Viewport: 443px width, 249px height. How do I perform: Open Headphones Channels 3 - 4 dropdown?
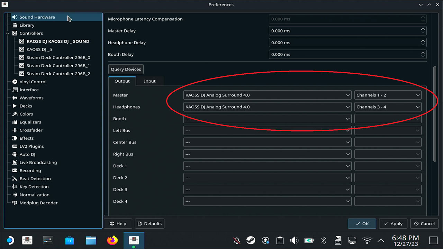(x=388, y=107)
